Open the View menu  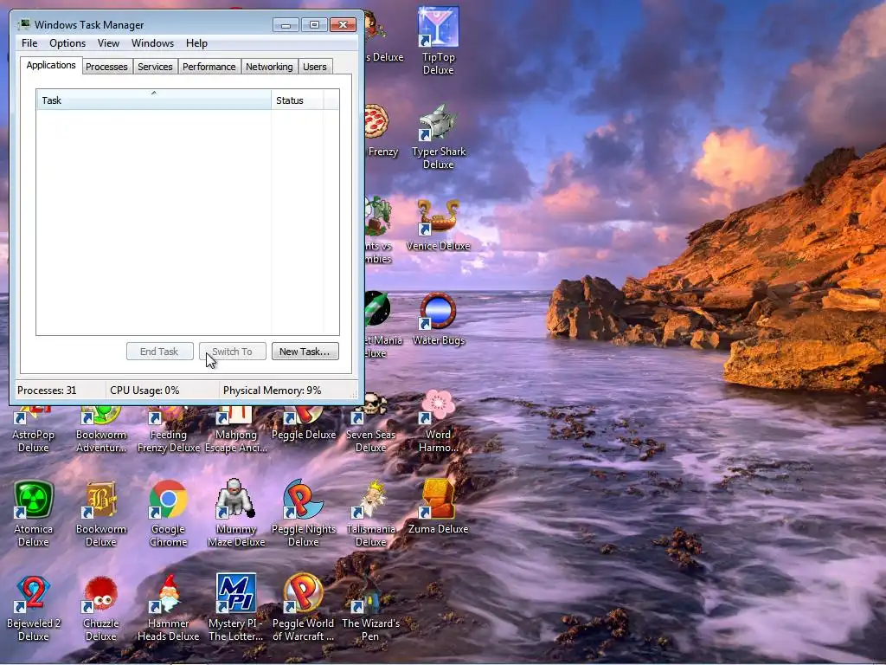(108, 43)
